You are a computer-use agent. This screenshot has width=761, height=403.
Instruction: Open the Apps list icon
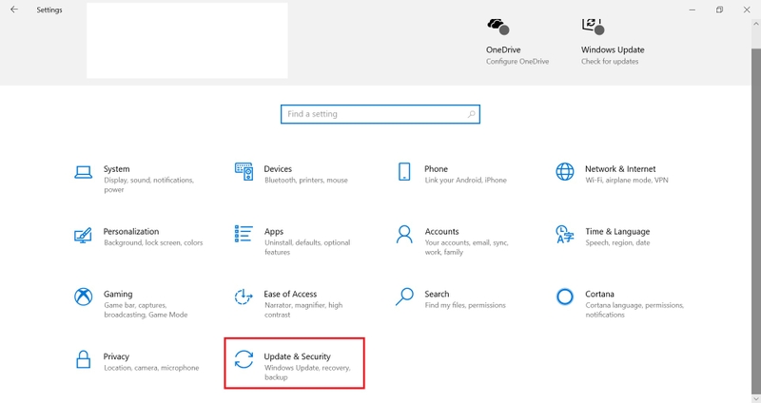[x=244, y=234]
